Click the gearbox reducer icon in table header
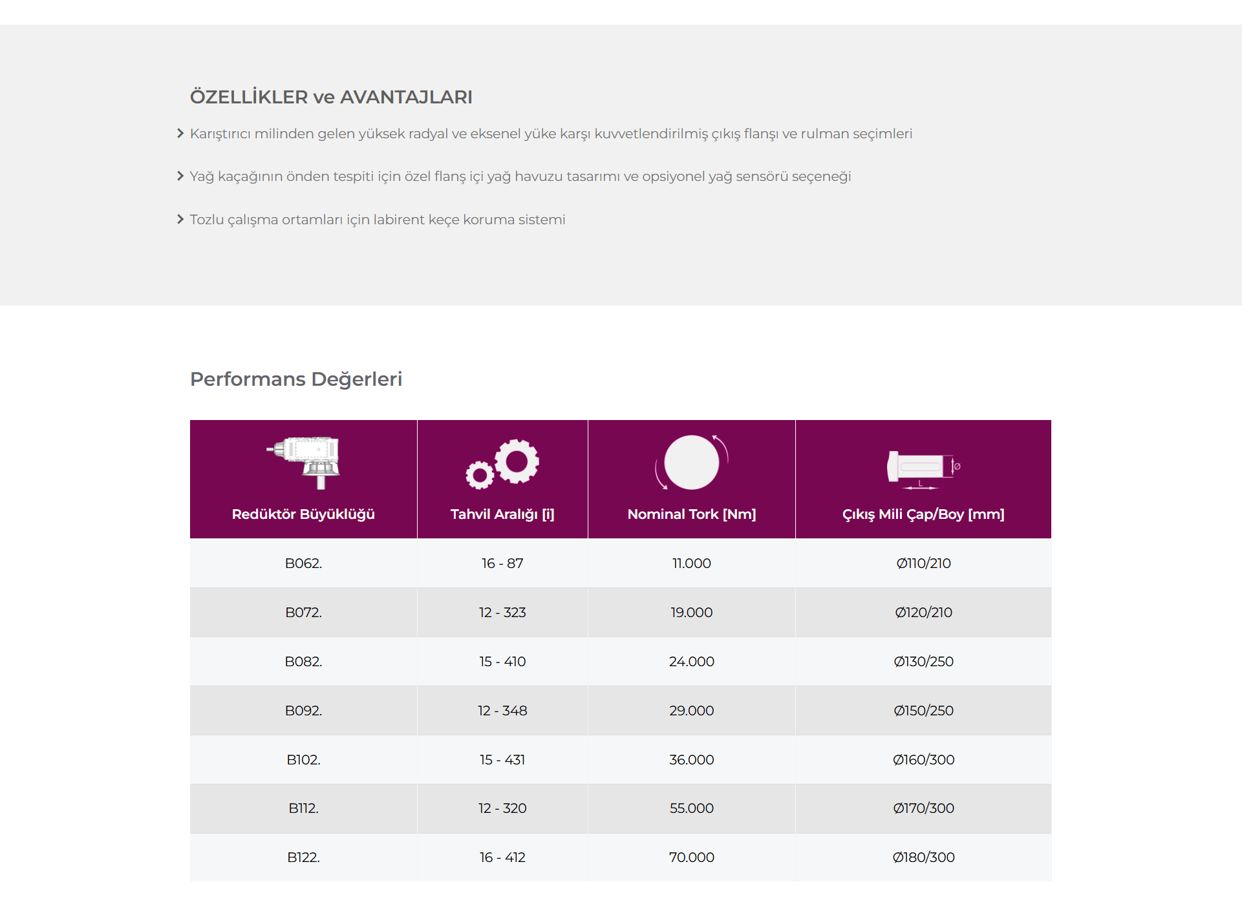The width and height of the screenshot is (1242, 915). 303,462
